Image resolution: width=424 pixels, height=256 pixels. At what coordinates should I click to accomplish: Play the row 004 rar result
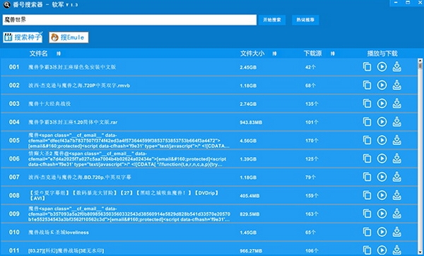coord(382,122)
